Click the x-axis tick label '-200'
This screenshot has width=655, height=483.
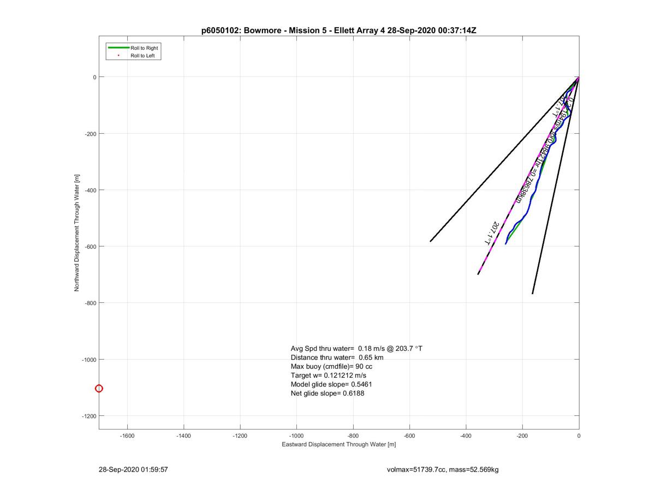point(522,436)
